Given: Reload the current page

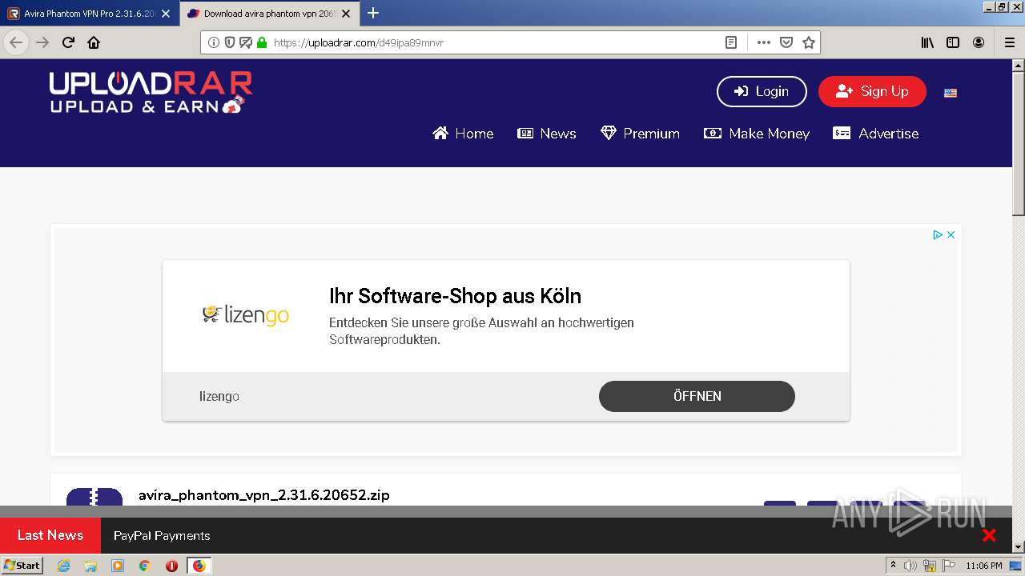Looking at the screenshot, I should 69,42.
